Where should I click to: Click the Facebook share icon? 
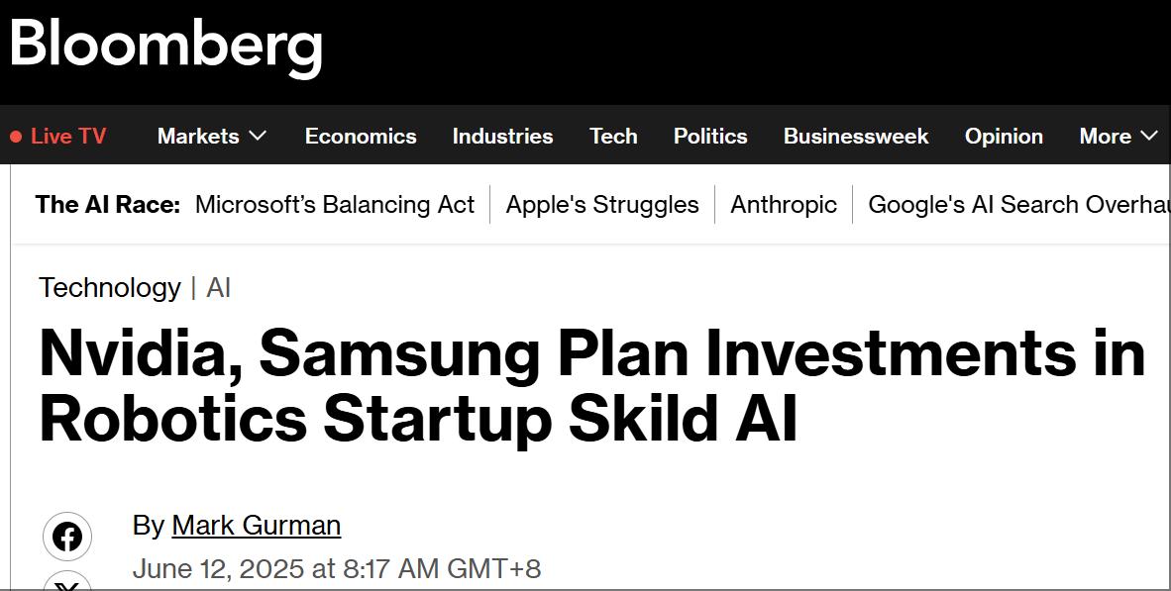click(x=67, y=537)
